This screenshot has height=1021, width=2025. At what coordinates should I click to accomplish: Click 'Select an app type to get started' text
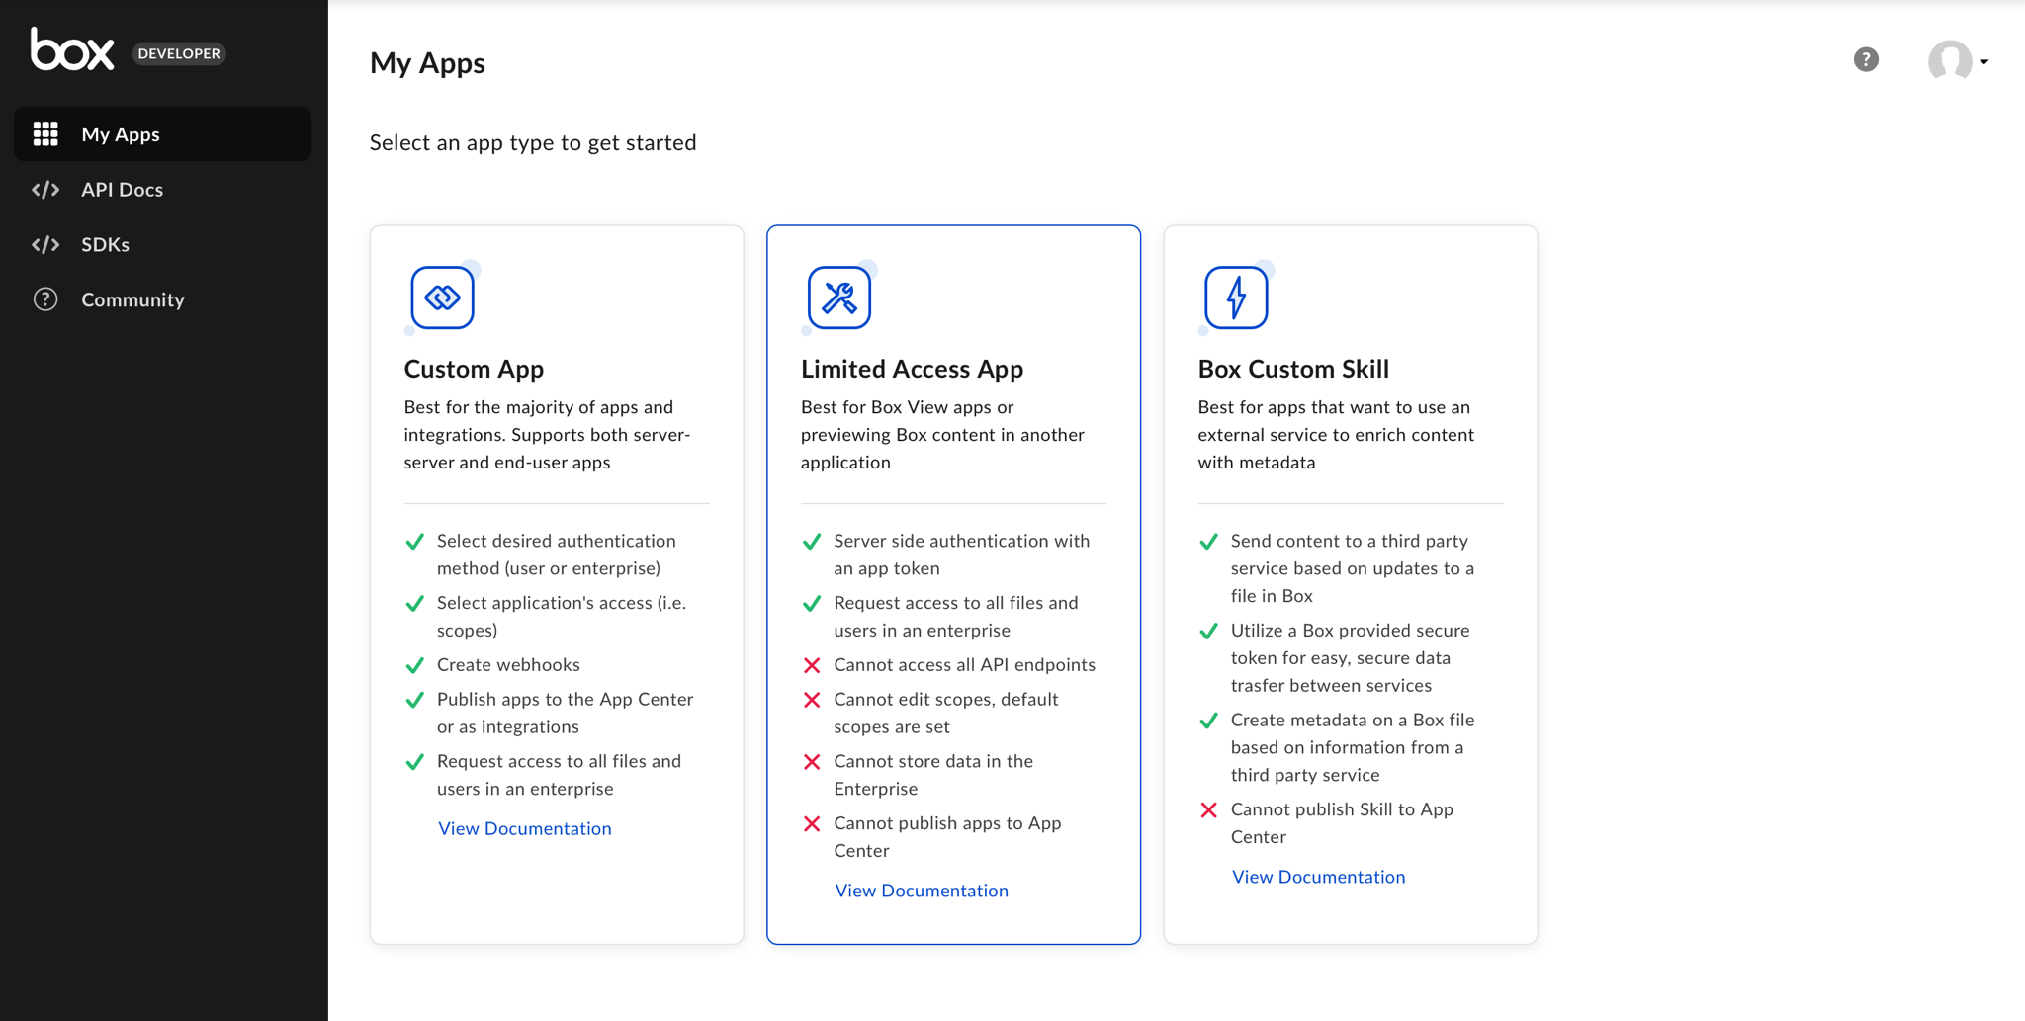[533, 142]
